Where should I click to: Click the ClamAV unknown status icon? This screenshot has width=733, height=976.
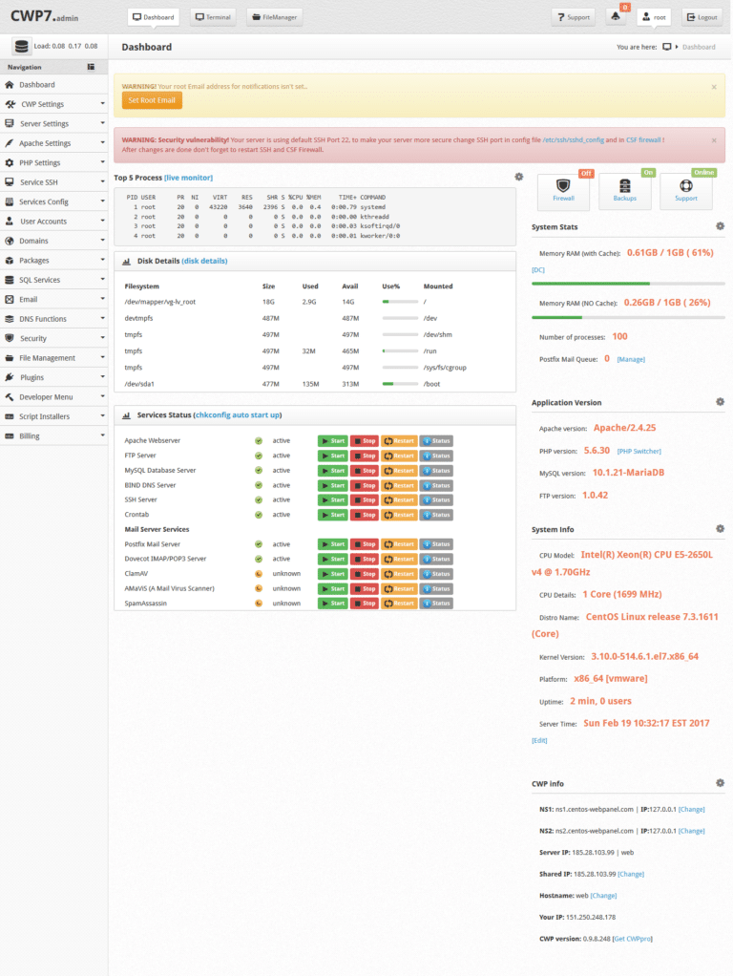[259, 574]
